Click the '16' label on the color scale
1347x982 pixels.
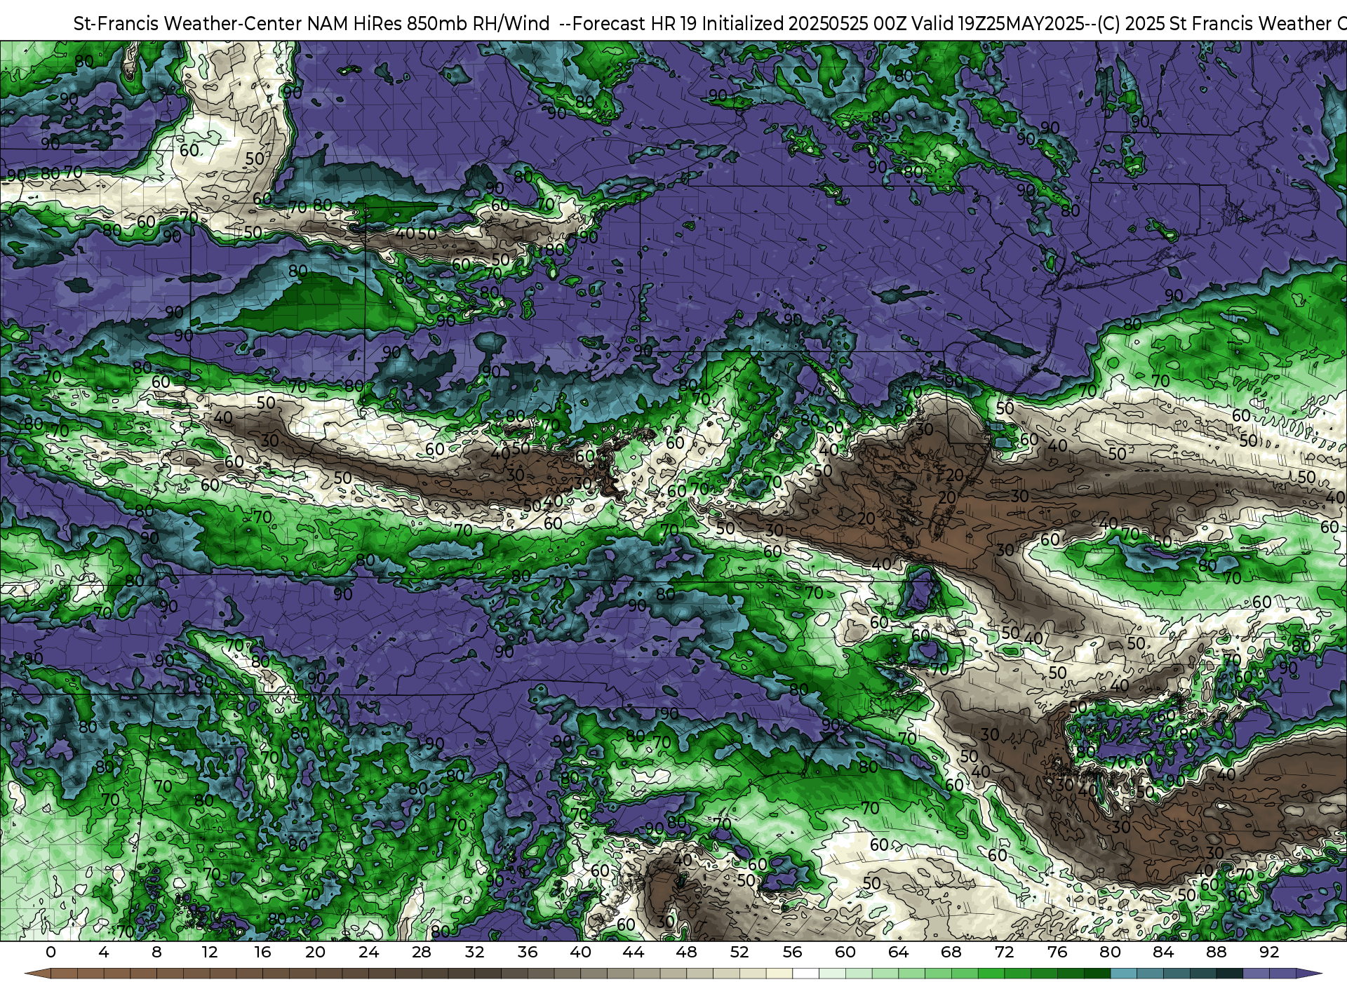[262, 952]
